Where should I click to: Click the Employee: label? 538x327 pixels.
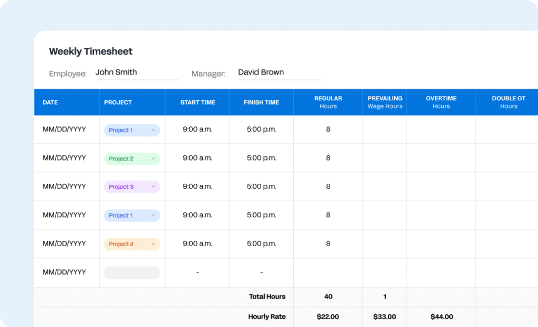click(68, 73)
